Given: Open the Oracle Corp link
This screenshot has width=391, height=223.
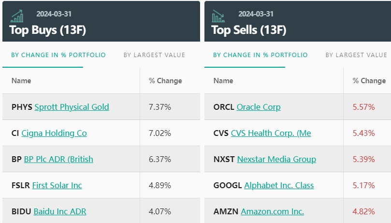Looking at the screenshot, I should point(259,107).
